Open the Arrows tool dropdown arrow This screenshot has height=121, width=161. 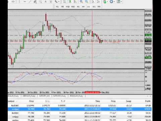click(59, 2)
